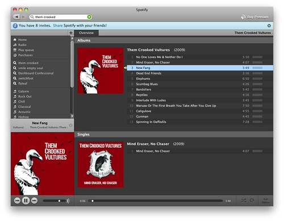Open the Chill playlist
This screenshot has height=221, width=284.
19,101
